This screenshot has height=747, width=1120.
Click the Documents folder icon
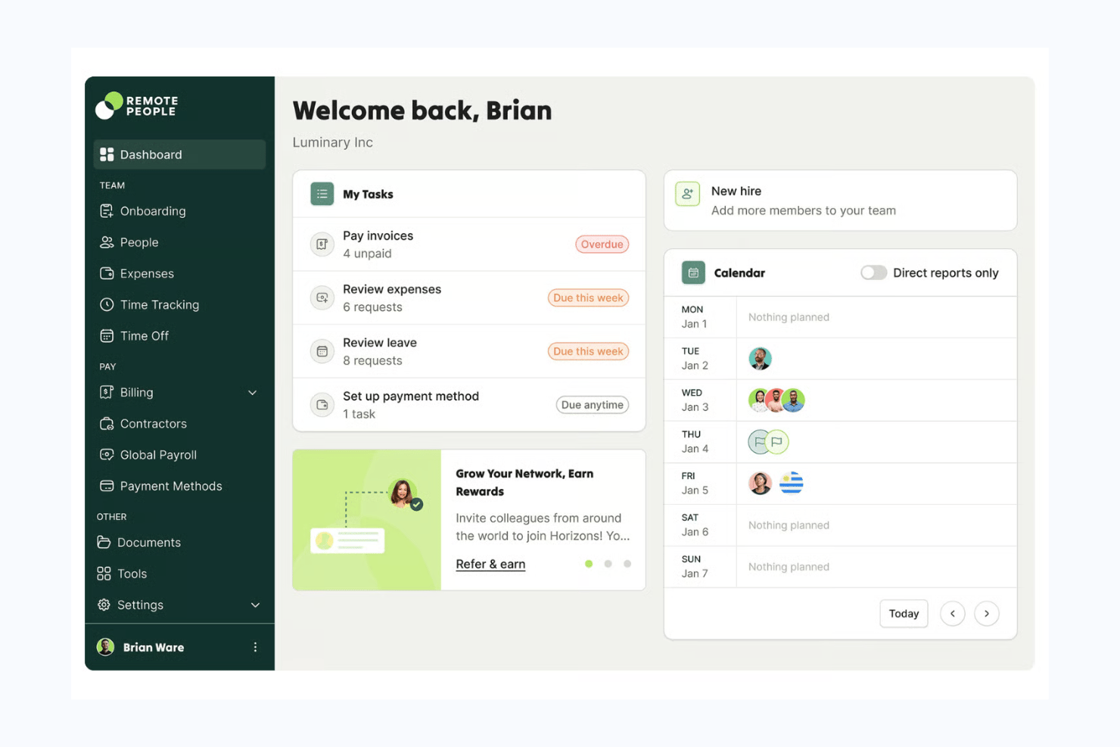point(104,543)
